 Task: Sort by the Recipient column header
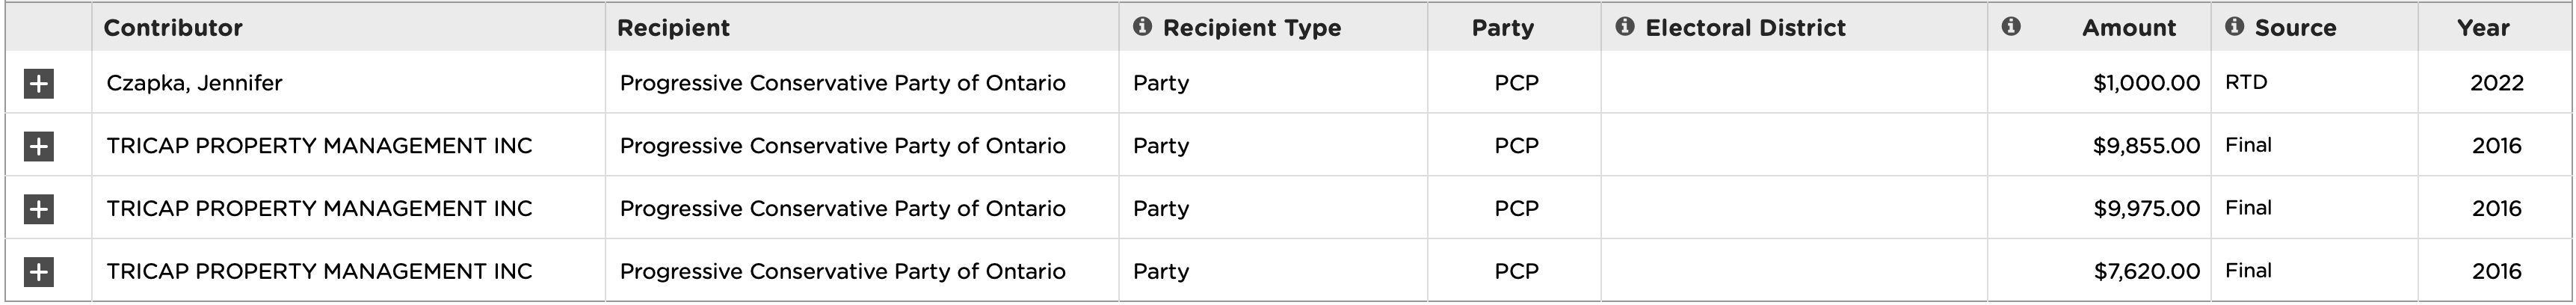tap(673, 28)
